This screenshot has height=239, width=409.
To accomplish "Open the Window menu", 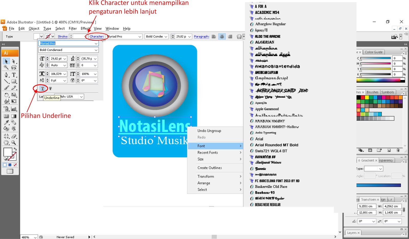I will 112,29.
